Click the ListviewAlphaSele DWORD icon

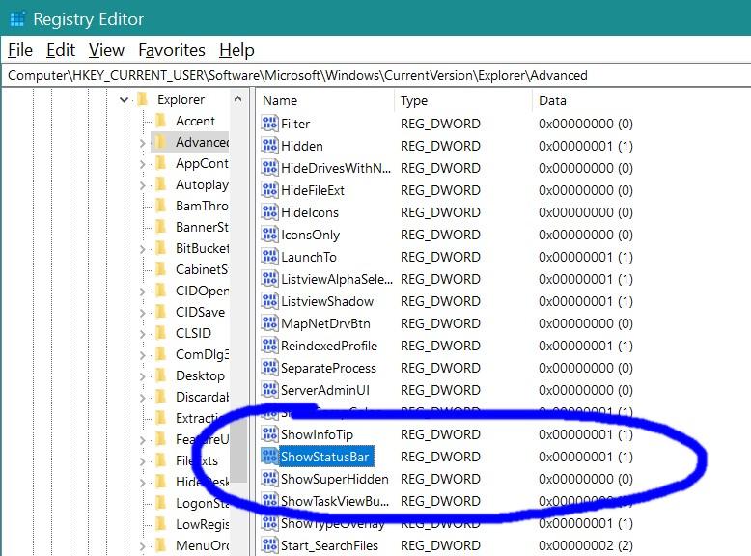[269, 279]
